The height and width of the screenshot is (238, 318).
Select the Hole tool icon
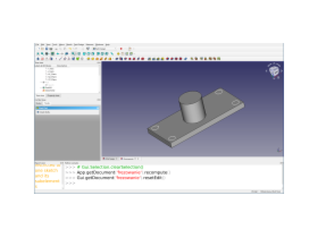pos(121,59)
